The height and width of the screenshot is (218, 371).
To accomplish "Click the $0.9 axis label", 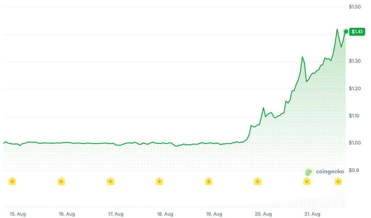I will [354, 170].
